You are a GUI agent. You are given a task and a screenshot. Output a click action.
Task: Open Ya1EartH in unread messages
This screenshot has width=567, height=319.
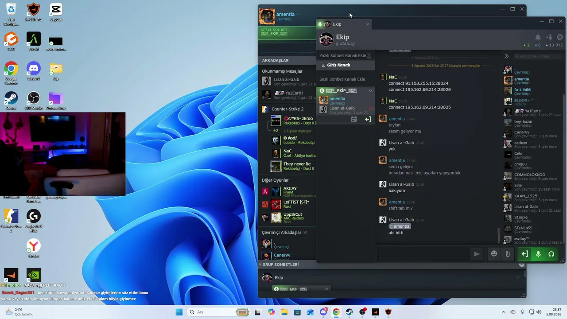(x=288, y=95)
